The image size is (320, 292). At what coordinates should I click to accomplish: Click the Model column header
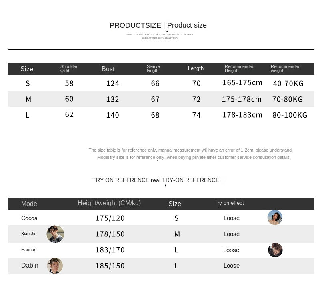pos(30,204)
